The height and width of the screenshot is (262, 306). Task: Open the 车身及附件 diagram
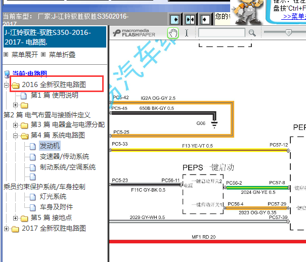point(57,207)
